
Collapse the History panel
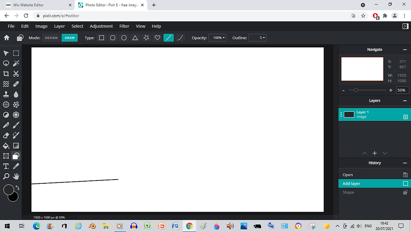[x=405, y=163]
